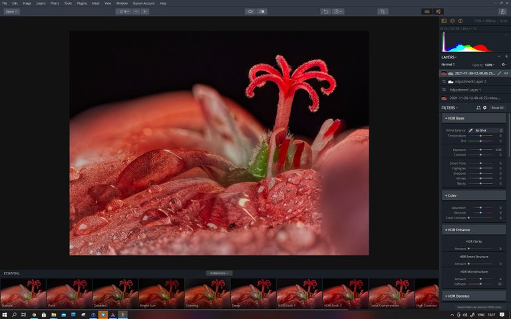Open the Skylum Account menu
This screenshot has width=511, height=319.
(x=144, y=3)
